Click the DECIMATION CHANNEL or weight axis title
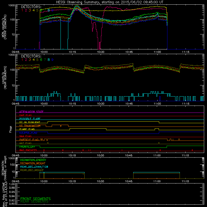The image size is (207, 207). (4, 168)
